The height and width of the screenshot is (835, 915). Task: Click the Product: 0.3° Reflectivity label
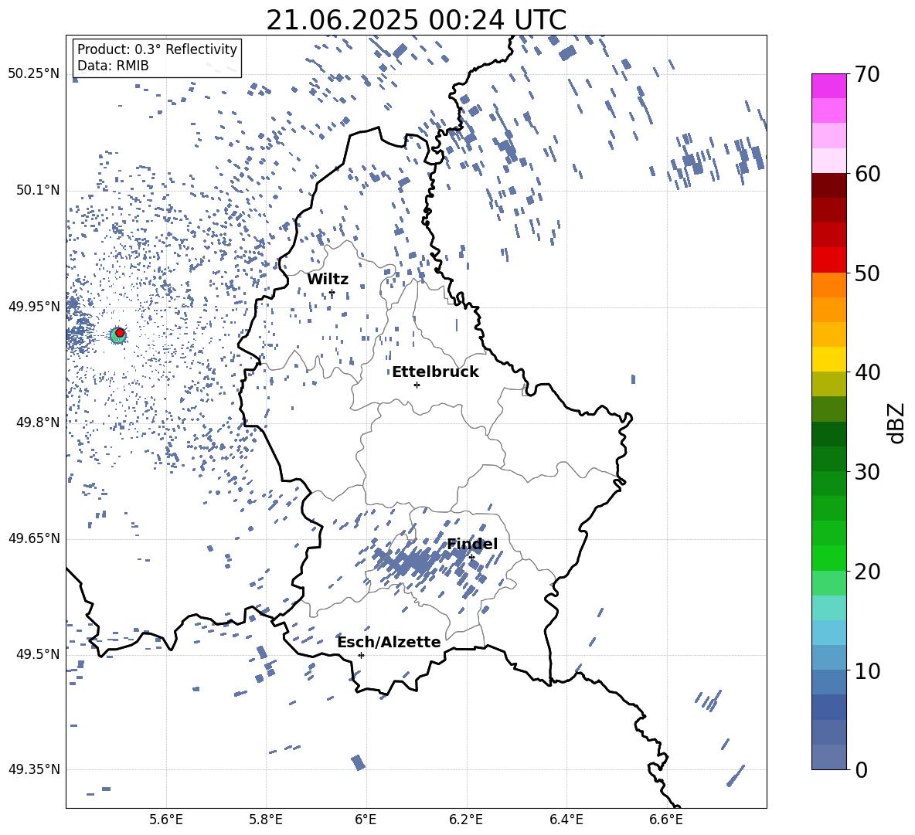pyautogui.click(x=157, y=49)
